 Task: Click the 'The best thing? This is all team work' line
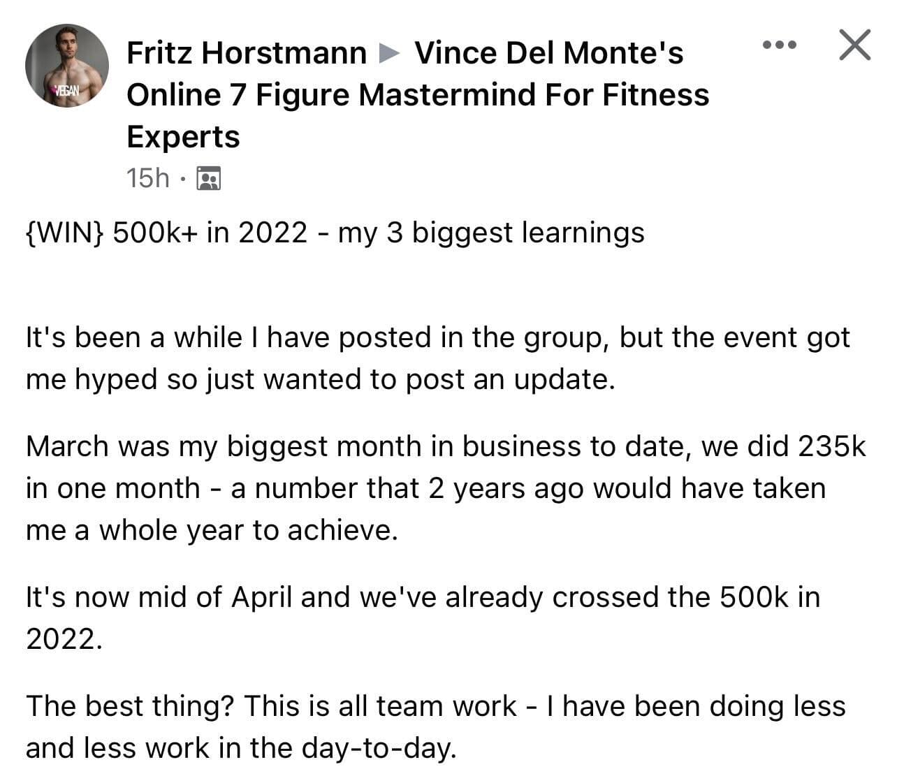(x=436, y=707)
